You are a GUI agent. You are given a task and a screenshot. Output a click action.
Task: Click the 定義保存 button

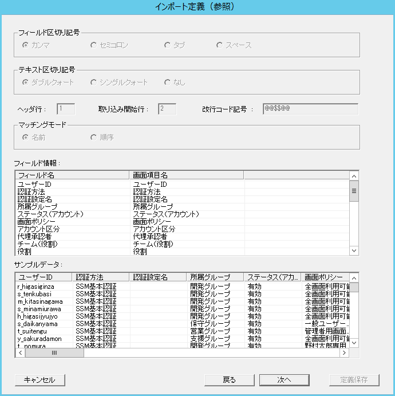click(354, 380)
